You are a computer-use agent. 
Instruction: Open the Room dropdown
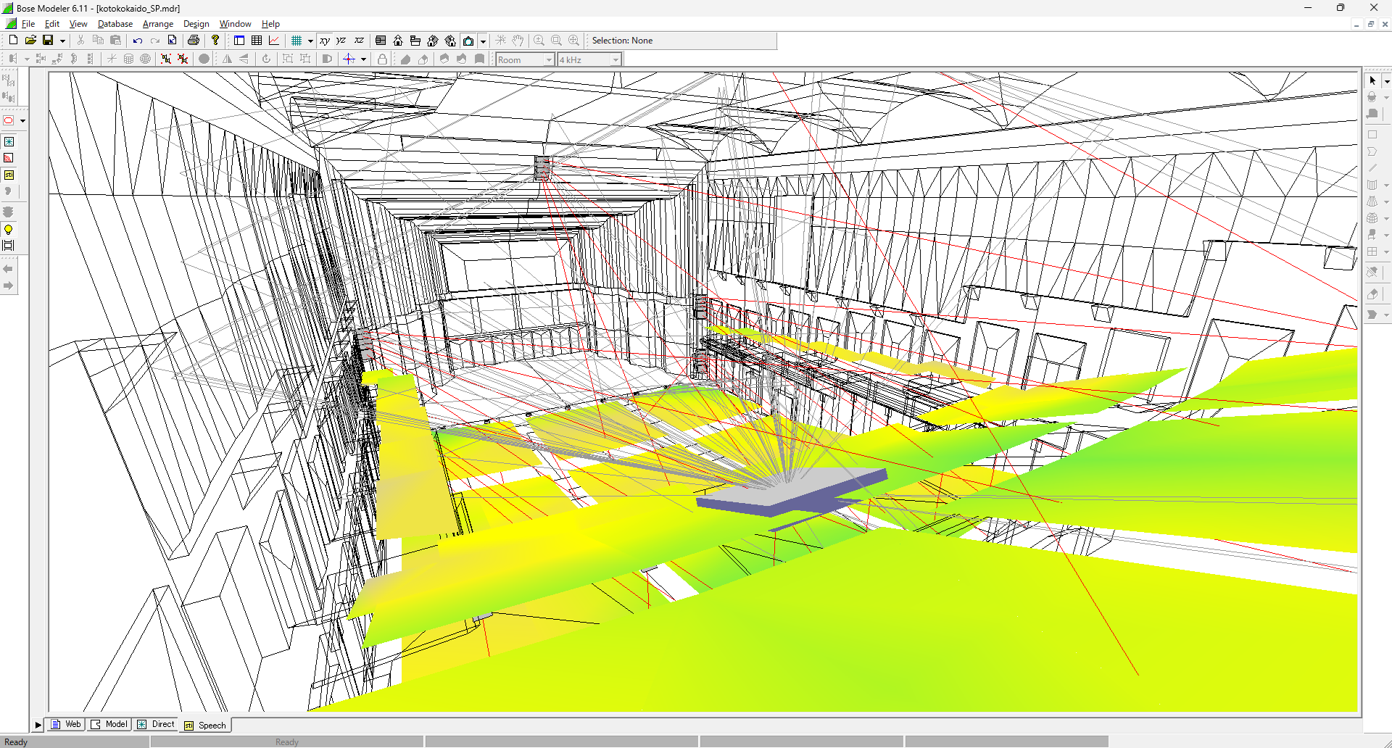pyautogui.click(x=526, y=60)
